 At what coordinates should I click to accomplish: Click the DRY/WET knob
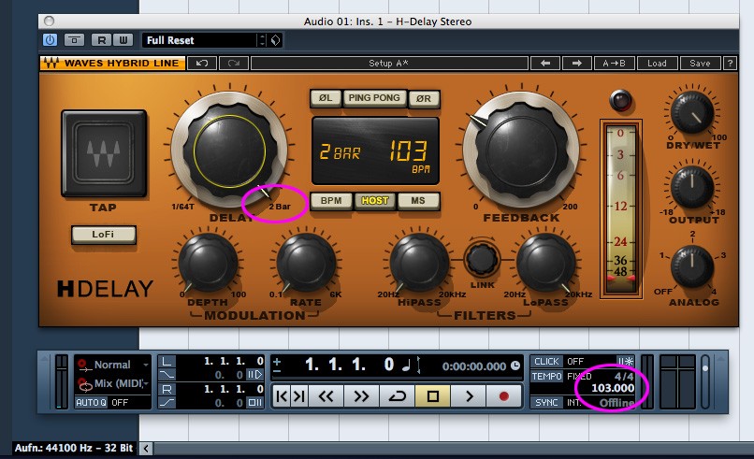[x=692, y=112]
